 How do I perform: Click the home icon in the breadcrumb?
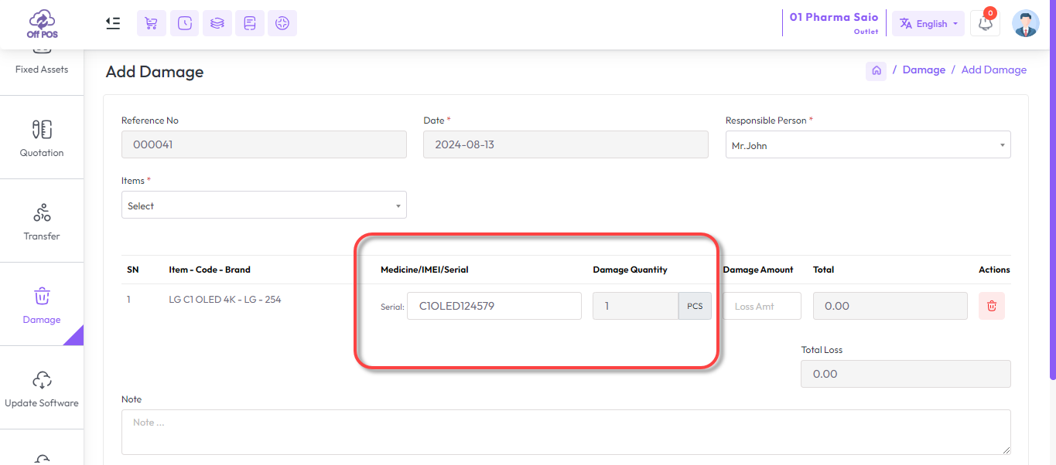pyautogui.click(x=876, y=70)
